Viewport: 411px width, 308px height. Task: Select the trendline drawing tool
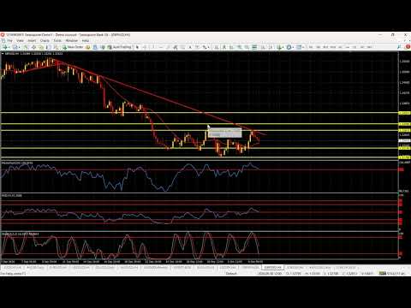tap(168, 47)
